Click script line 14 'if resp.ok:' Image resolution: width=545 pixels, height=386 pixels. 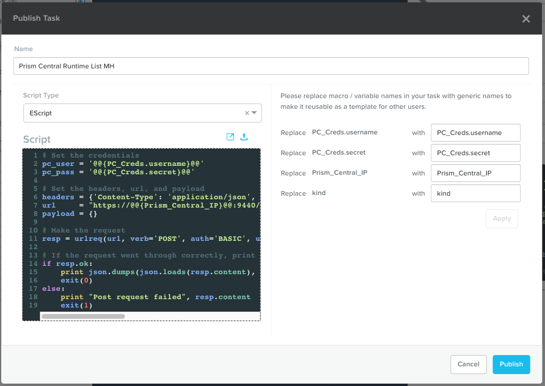tap(67, 263)
